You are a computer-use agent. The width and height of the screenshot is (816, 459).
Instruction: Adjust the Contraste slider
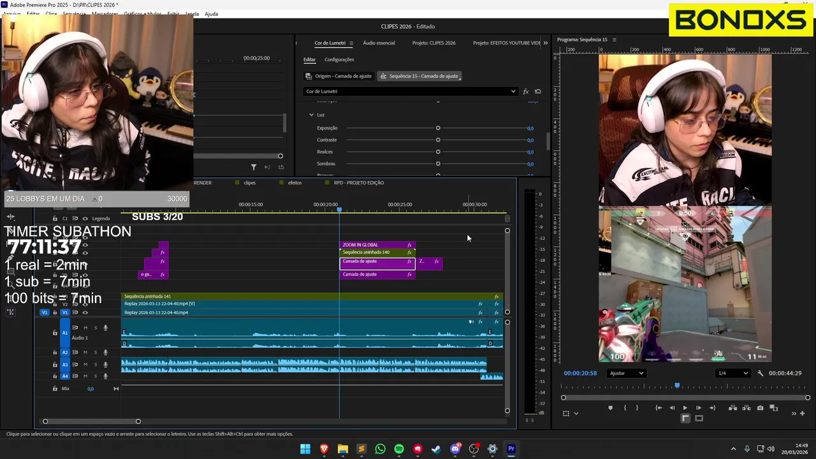click(x=438, y=140)
